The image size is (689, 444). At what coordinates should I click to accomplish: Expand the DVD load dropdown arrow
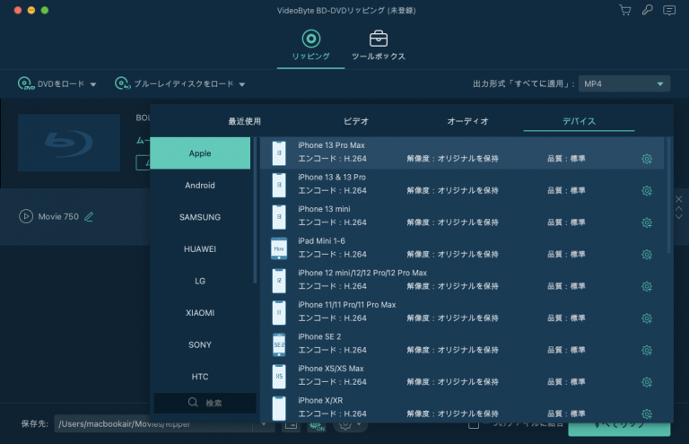(x=93, y=84)
